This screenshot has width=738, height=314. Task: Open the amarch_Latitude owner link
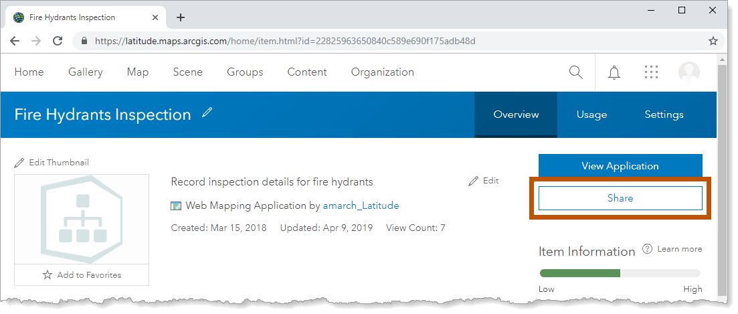(361, 206)
